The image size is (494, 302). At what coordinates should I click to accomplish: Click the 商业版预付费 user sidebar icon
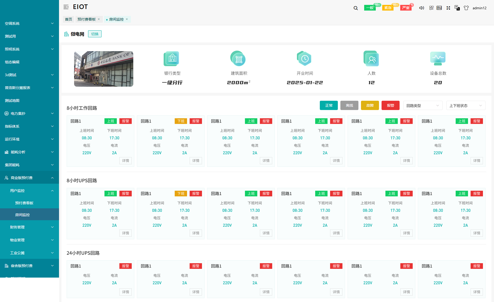[x=7, y=178]
